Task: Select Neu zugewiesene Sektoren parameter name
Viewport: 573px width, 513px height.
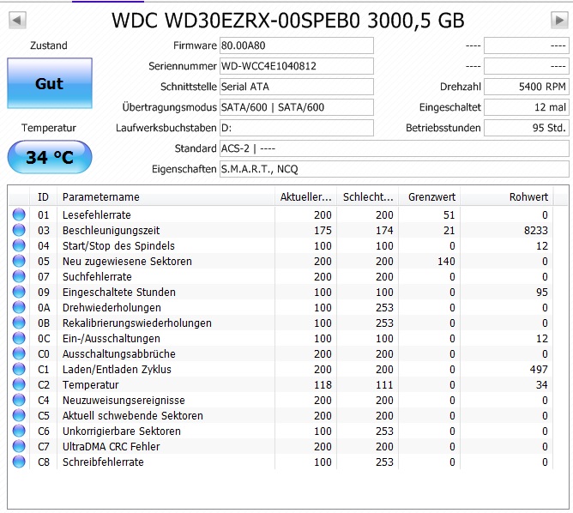Action: [127, 262]
